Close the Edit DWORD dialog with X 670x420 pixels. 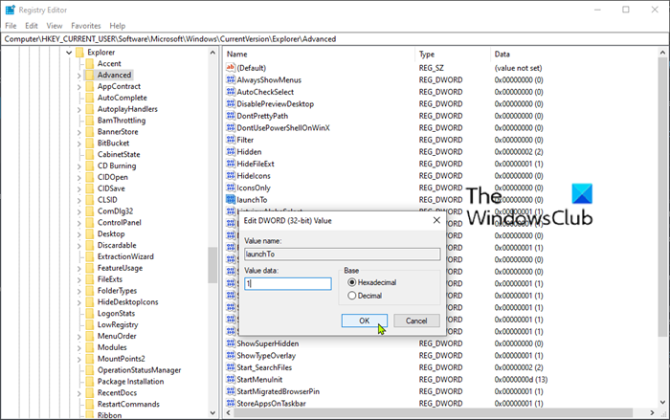[436, 220]
